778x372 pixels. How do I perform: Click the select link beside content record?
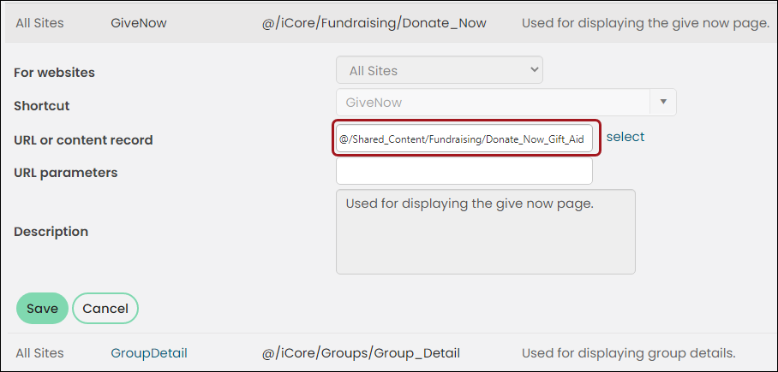(x=625, y=137)
